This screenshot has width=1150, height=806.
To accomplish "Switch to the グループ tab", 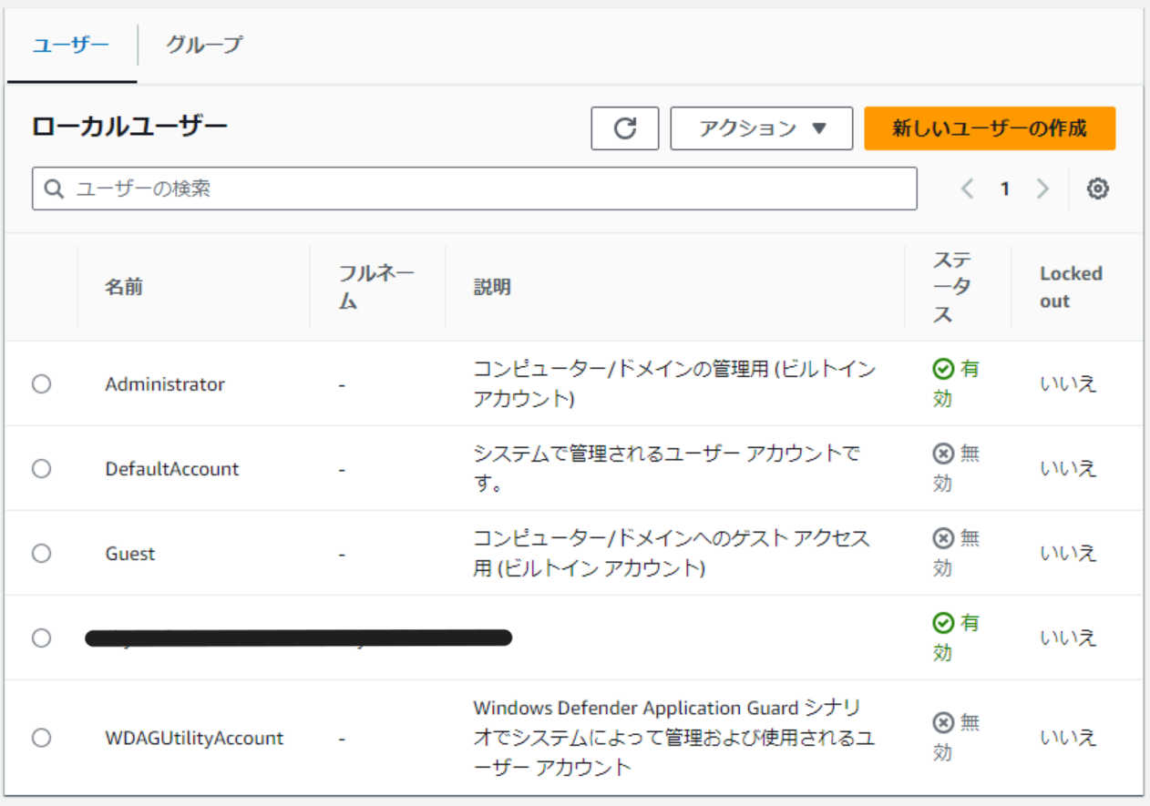I will tap(204, 45).
